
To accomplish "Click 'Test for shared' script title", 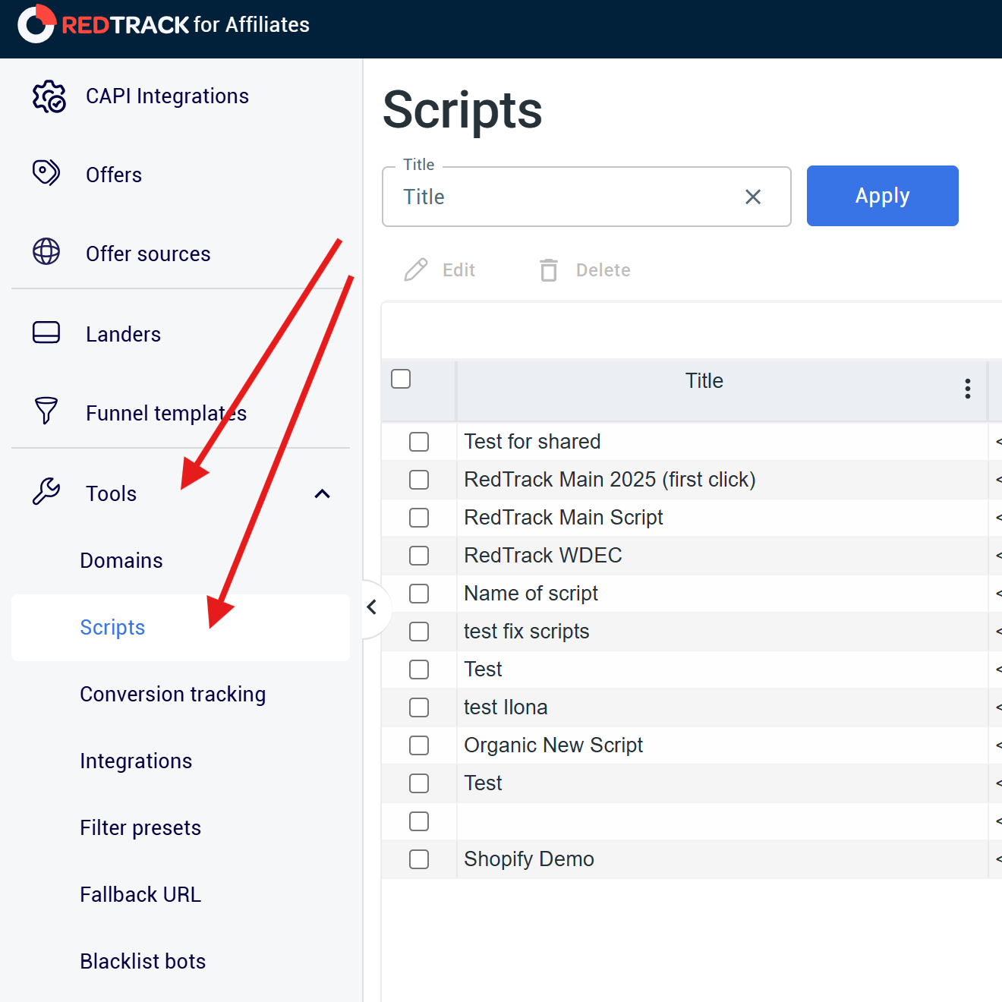I will (532, 442).
